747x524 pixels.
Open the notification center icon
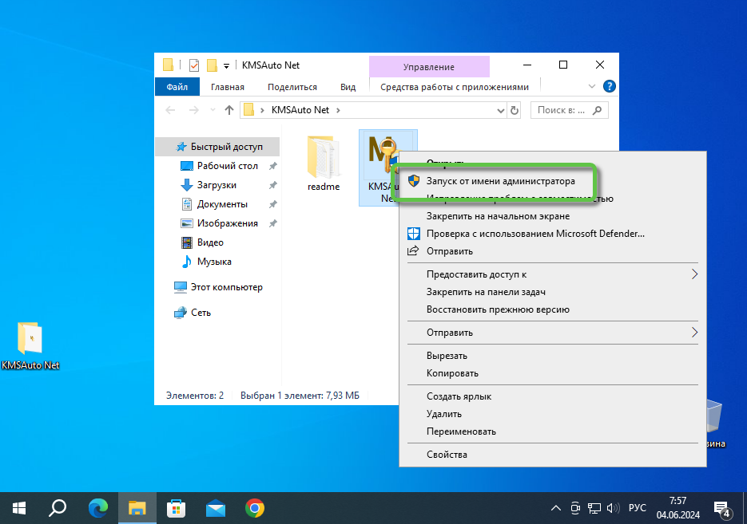tap(722, 509)
